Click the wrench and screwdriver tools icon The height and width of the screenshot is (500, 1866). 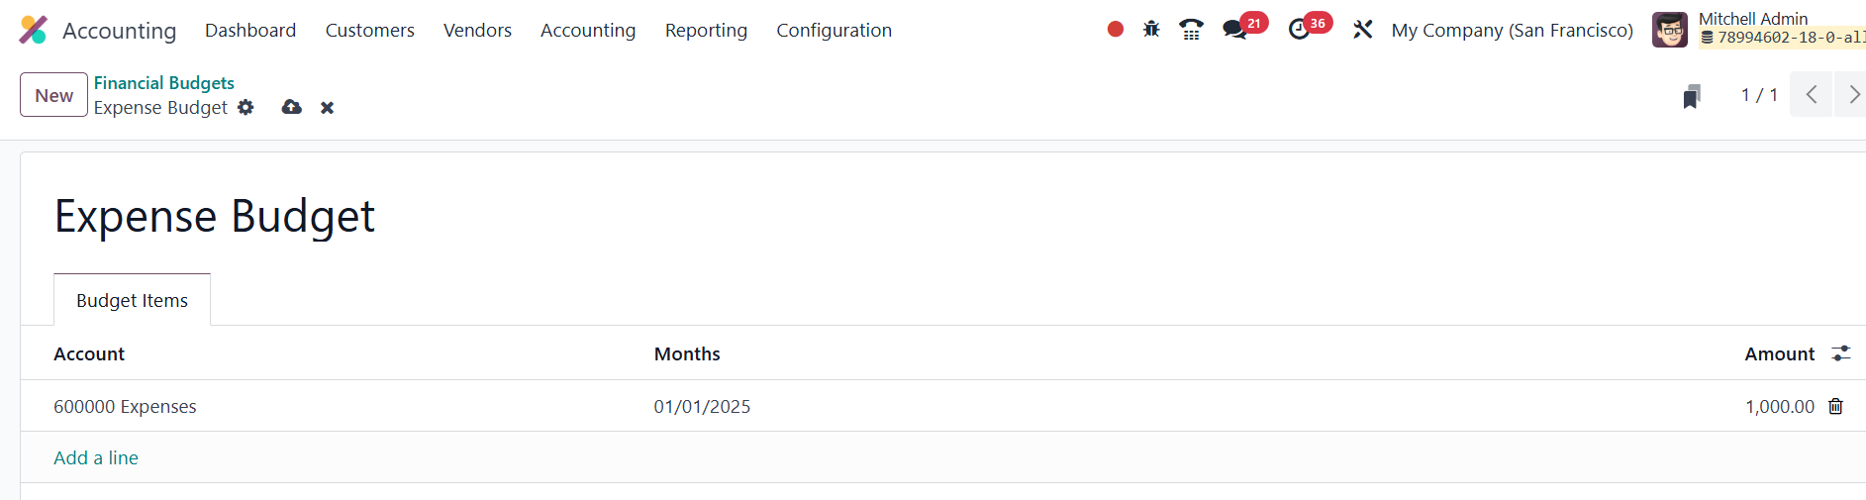1363,30
